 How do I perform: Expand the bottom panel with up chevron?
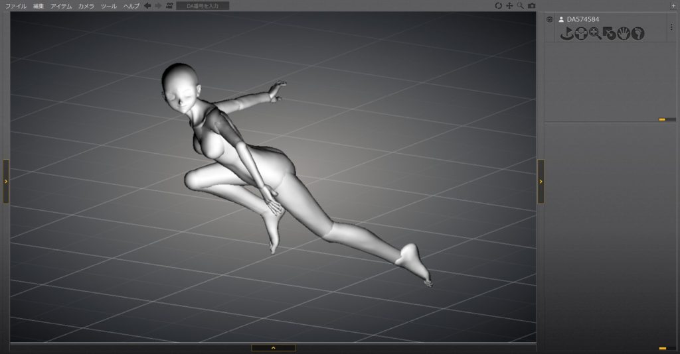click(273, 347)
